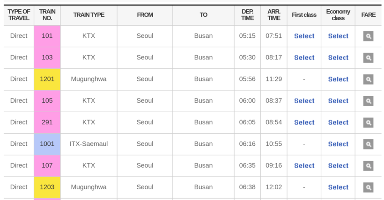The width and height of the screenshot is (384, 200).
Task: Select First class for train 107
Action: click(x=304, y=165)
